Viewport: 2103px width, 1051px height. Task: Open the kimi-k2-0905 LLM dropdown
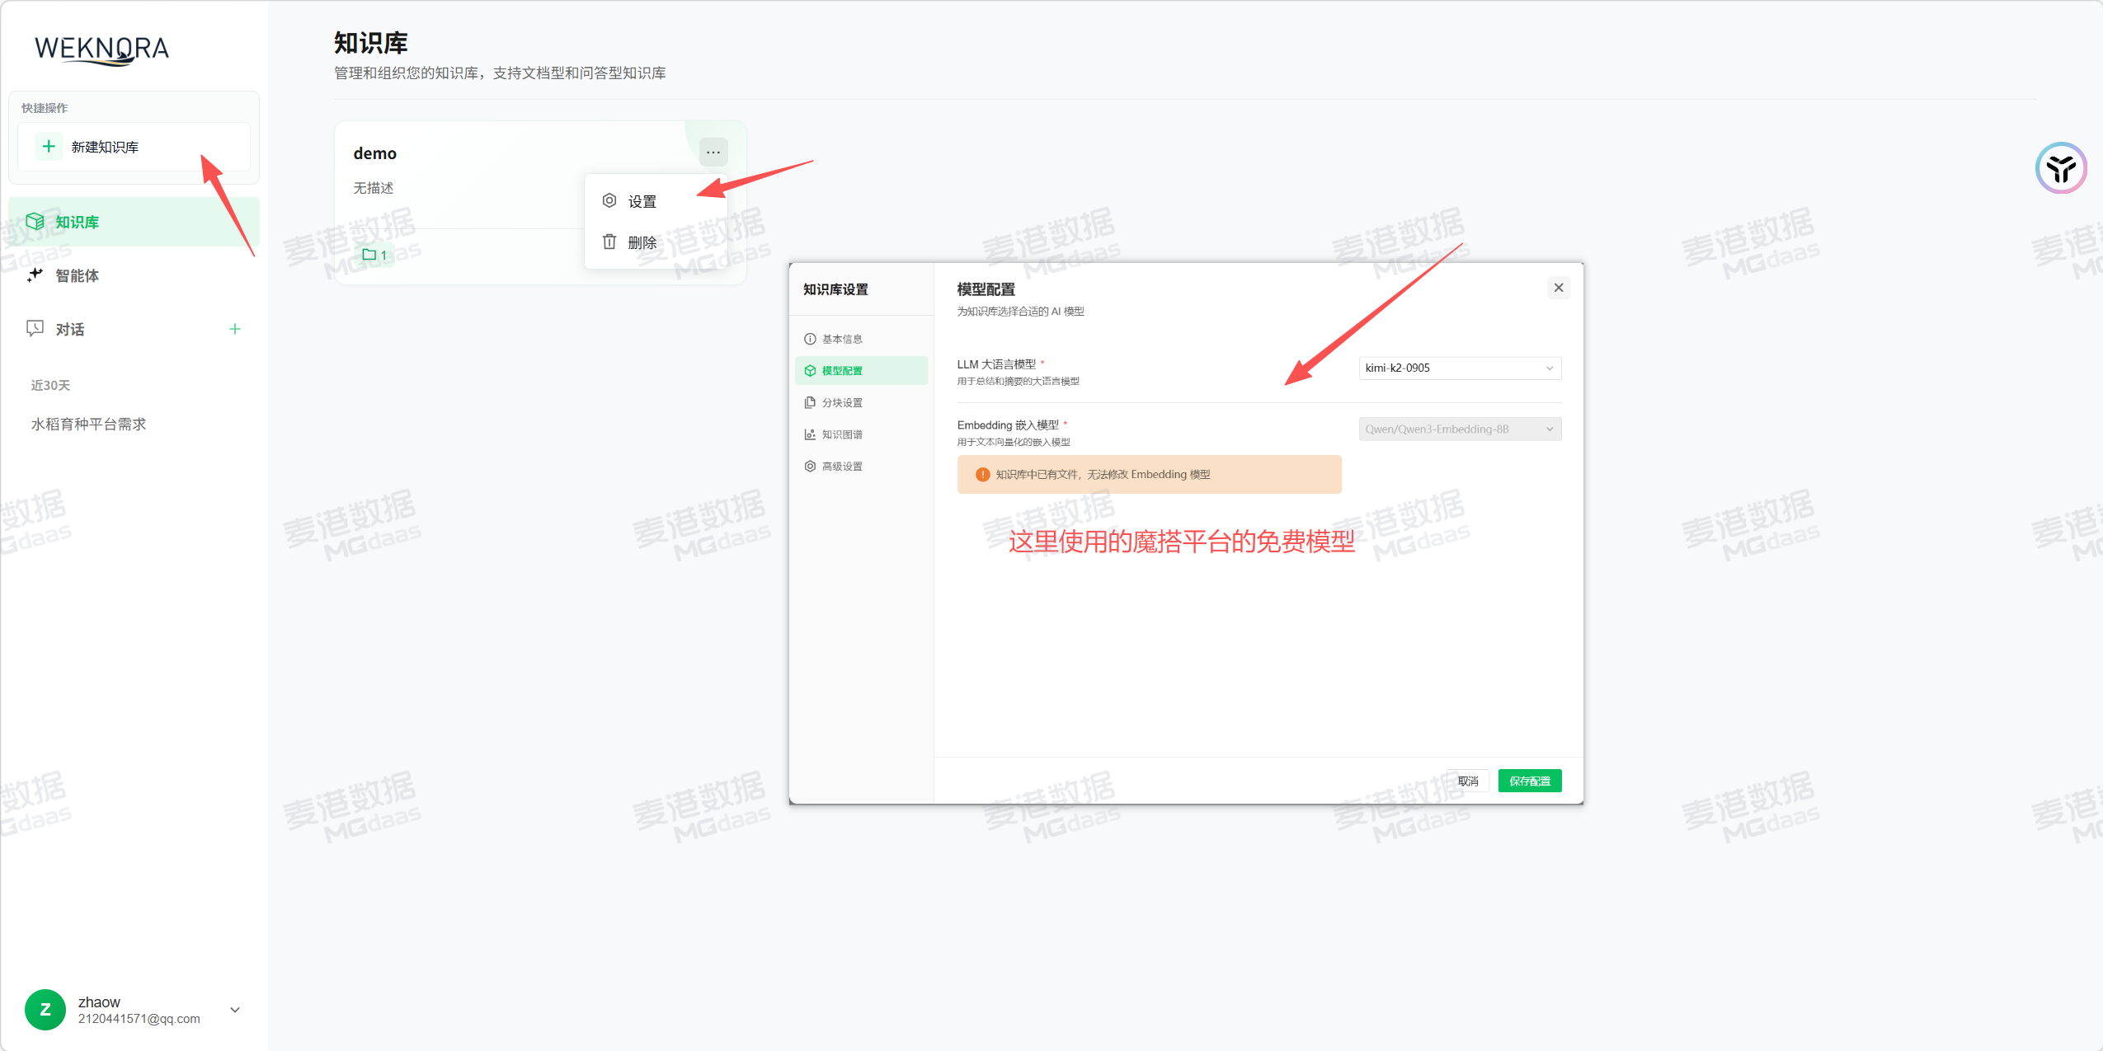point(1459,368)
